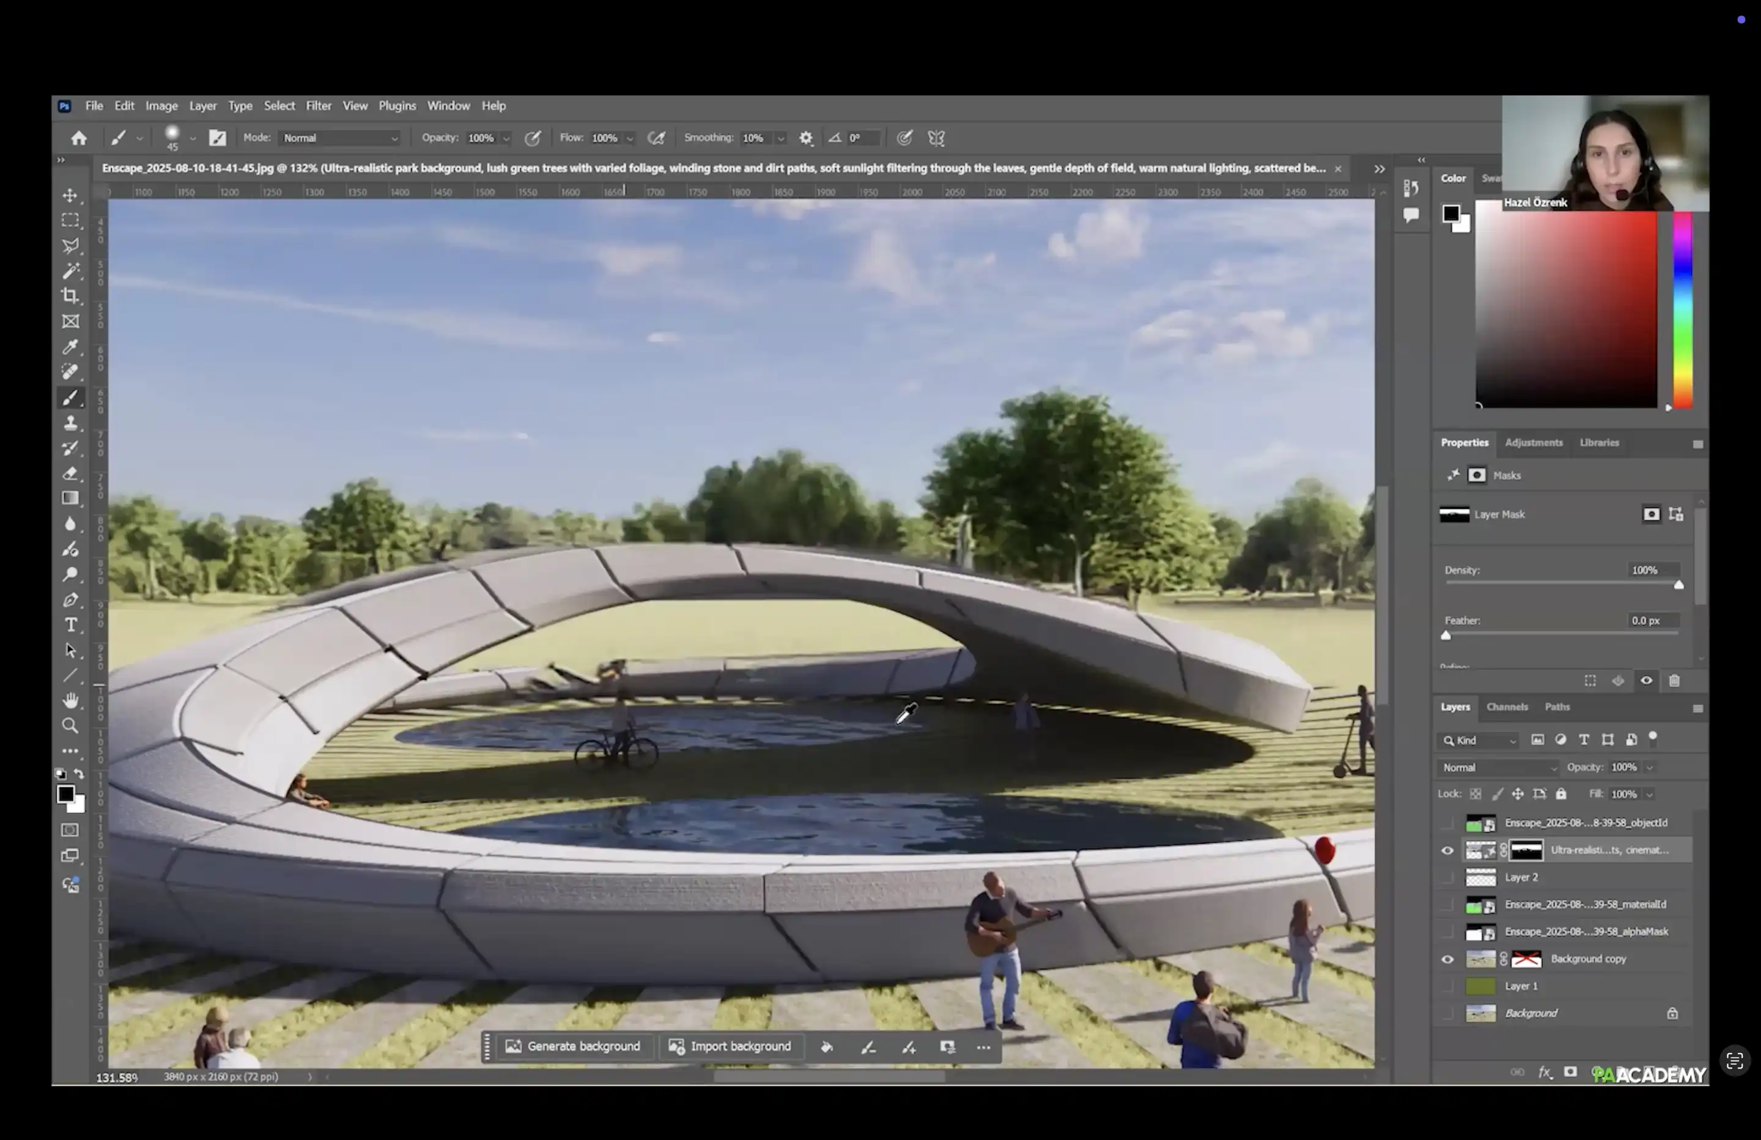Adjust the mask Feather slider

1446,635
